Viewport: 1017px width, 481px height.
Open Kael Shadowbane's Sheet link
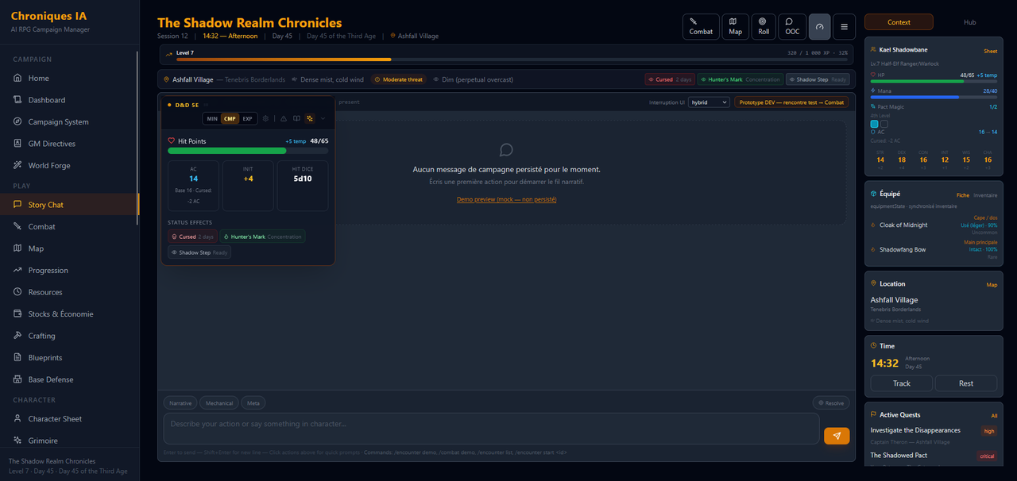tap(990, 51)
